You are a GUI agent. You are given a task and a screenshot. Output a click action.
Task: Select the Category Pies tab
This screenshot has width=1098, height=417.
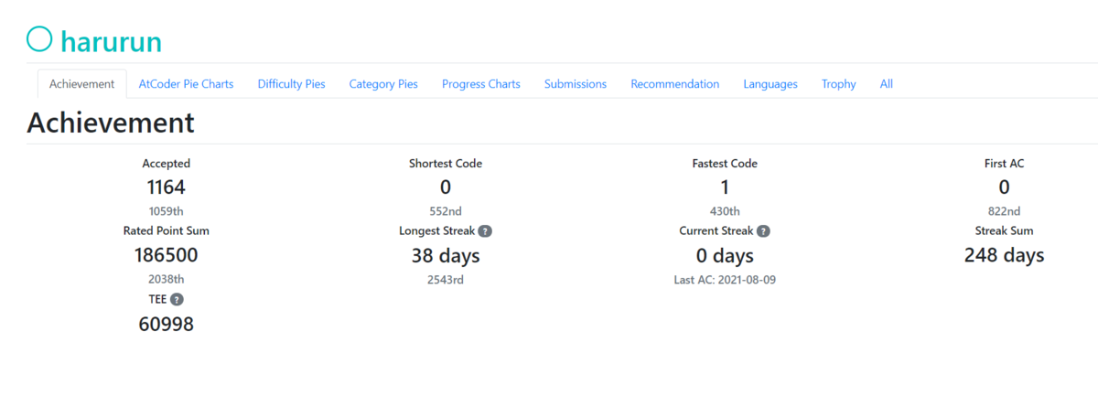pos(383,83)
